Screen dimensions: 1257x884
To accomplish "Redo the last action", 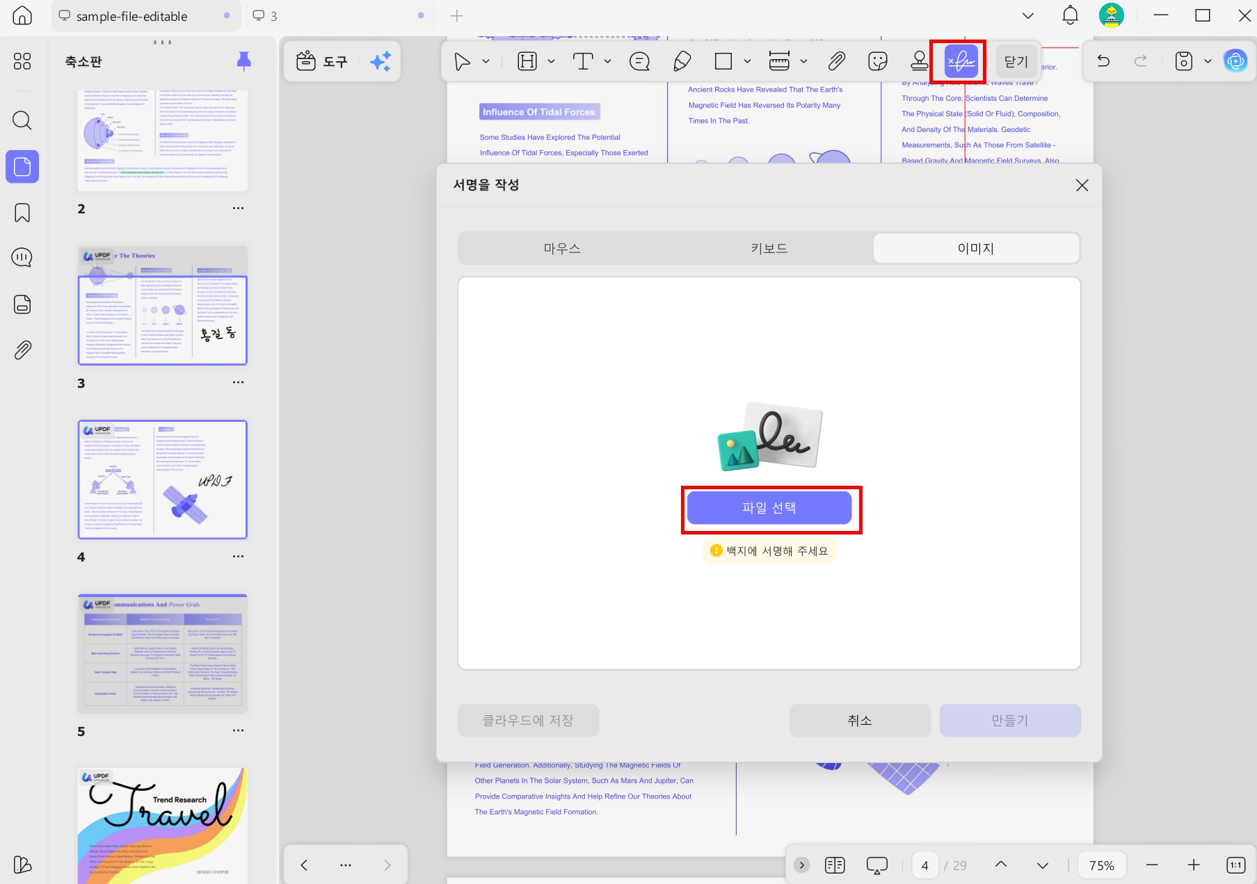I will pos(1141,61).
